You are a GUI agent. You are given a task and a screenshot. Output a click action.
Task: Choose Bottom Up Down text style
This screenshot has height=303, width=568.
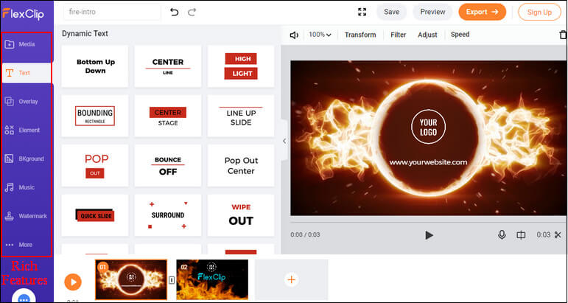point(95,66)
